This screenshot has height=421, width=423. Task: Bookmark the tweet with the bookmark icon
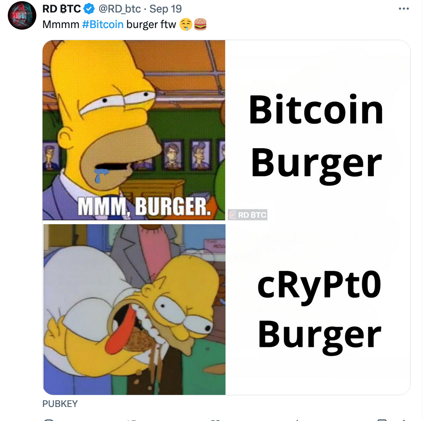point(382,420)
